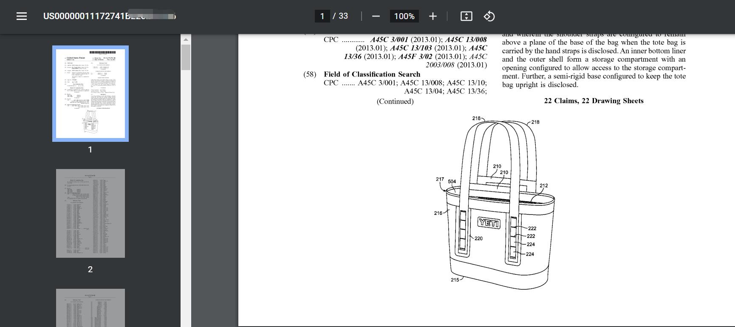The width and height of the screenshot is (735, 327).
Task: Click the fit to page icon
Action: pos(466,16)
